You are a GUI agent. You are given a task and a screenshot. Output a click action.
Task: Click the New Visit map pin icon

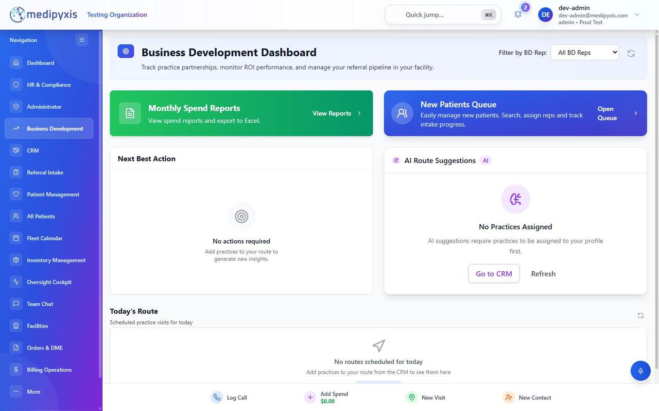click(x=412, y=397)
